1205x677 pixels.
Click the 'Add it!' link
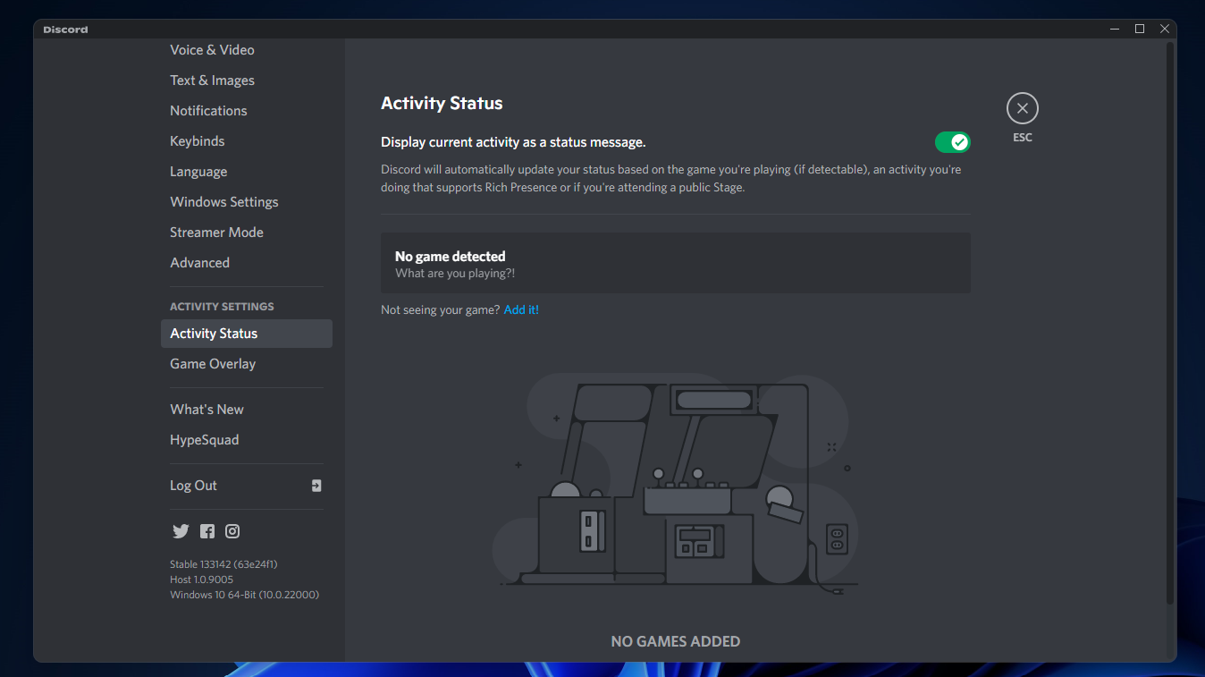click(521, 310)
